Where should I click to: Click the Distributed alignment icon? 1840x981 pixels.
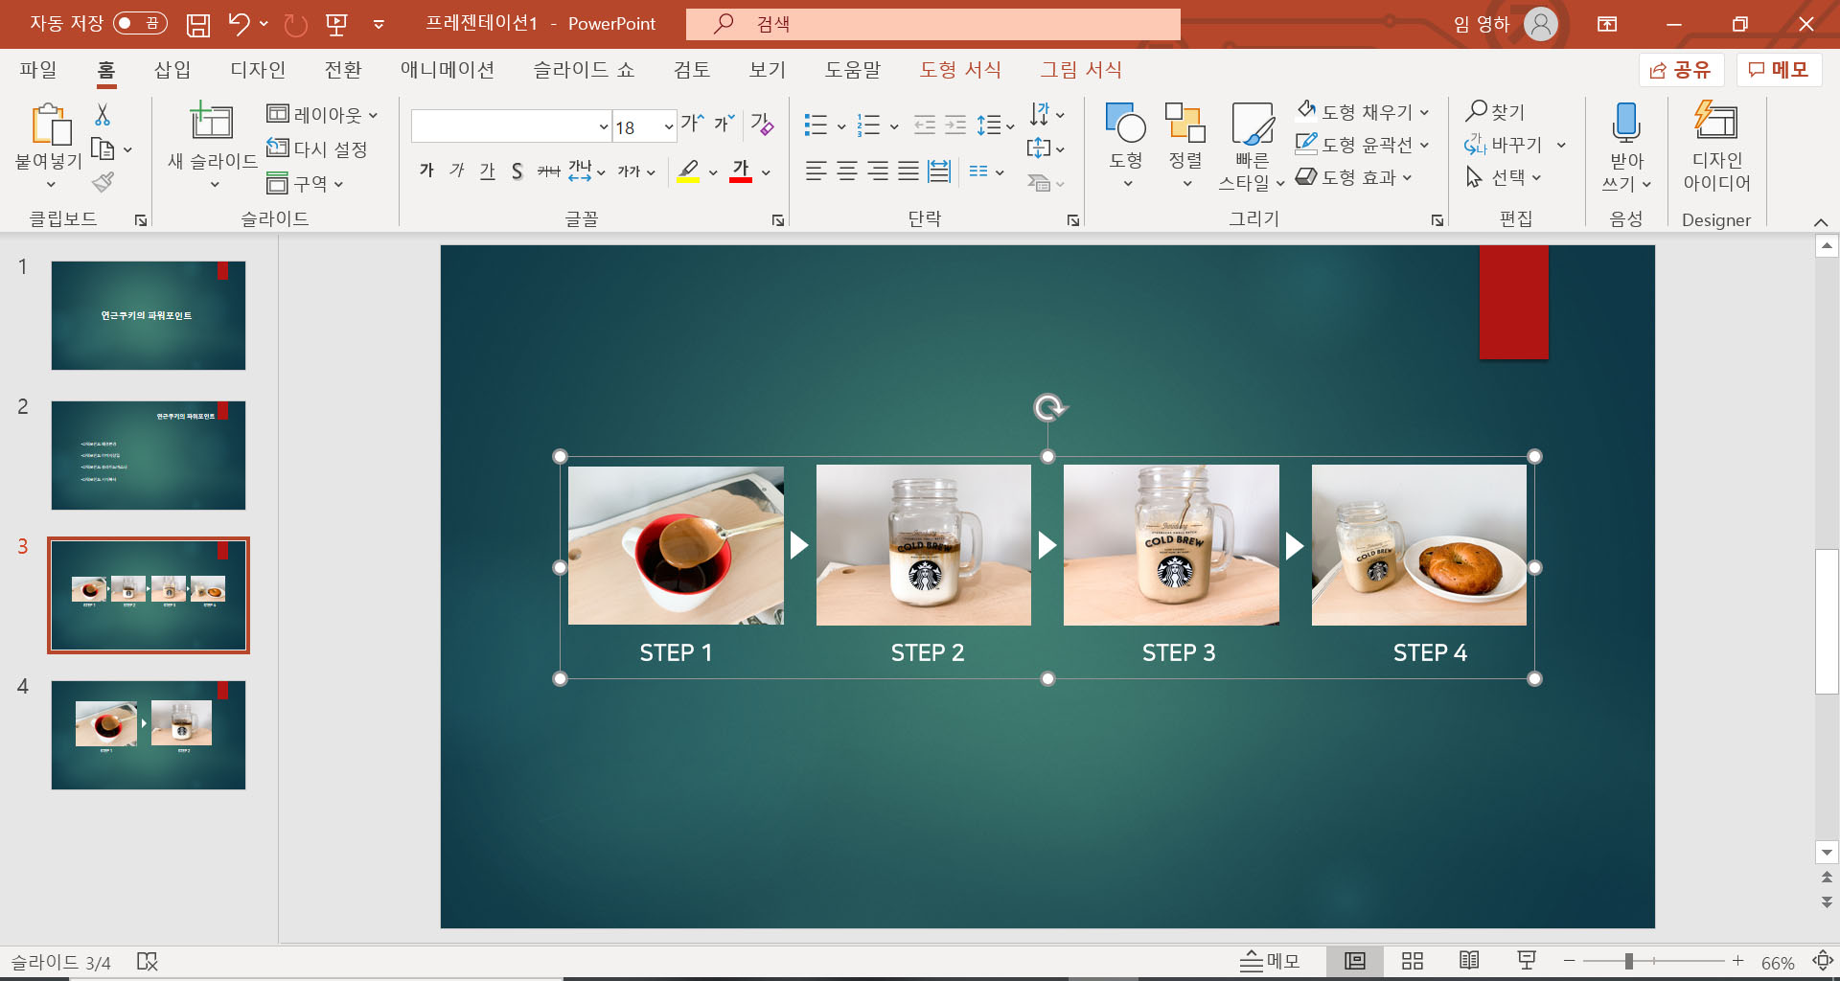coord(939,171)
